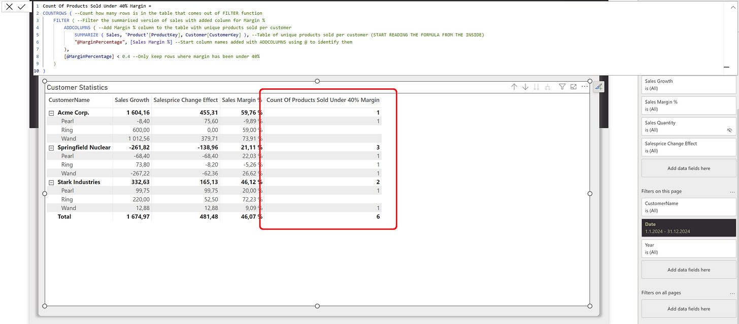739x324 pixels.
Task: Select Wand row under Springfield Nuclear
Action: coord(69,173)
